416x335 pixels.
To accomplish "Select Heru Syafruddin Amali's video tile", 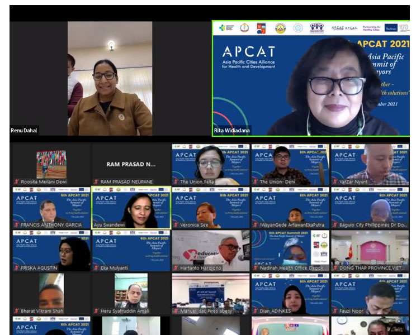I will click(131, 294).
